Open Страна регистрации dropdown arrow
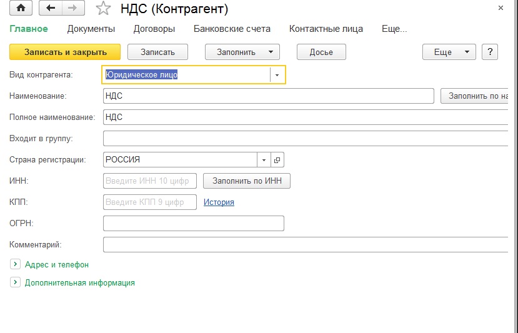Screen dimensions: 518x333 [264, 160]
